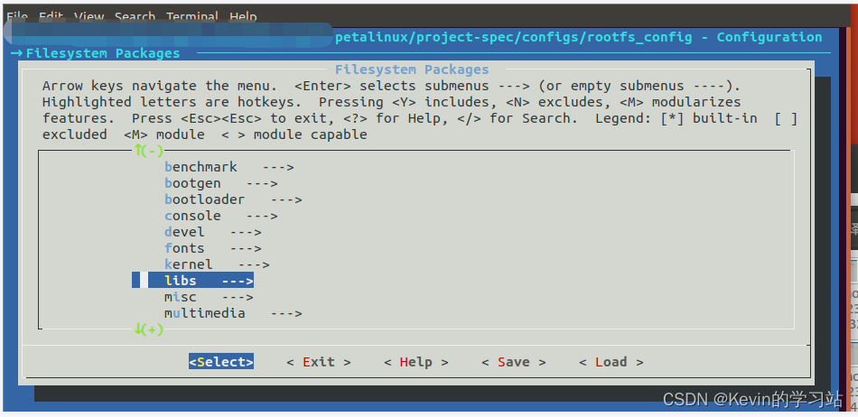Click the < Exit > button
The width and height of the screenshot is (858, 417).
point(319,362)
